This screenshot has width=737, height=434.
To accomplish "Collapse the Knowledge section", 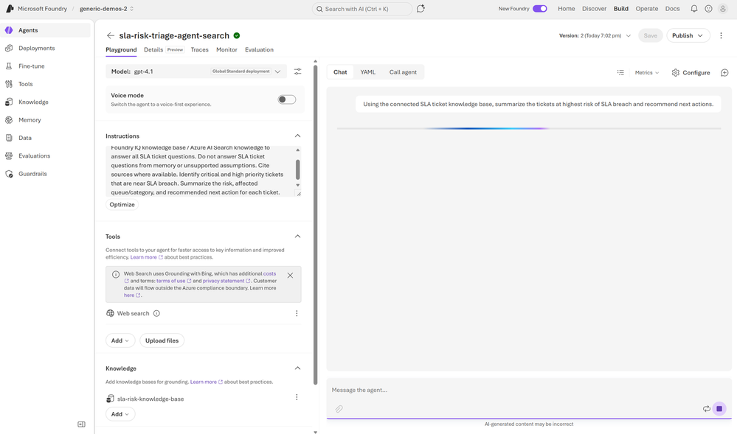I will [x=297, y=368].
